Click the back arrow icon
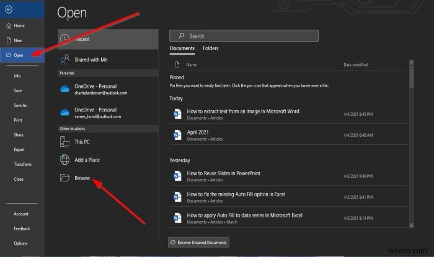This screenshot has width=434, height=257. [x=7, y=11]
